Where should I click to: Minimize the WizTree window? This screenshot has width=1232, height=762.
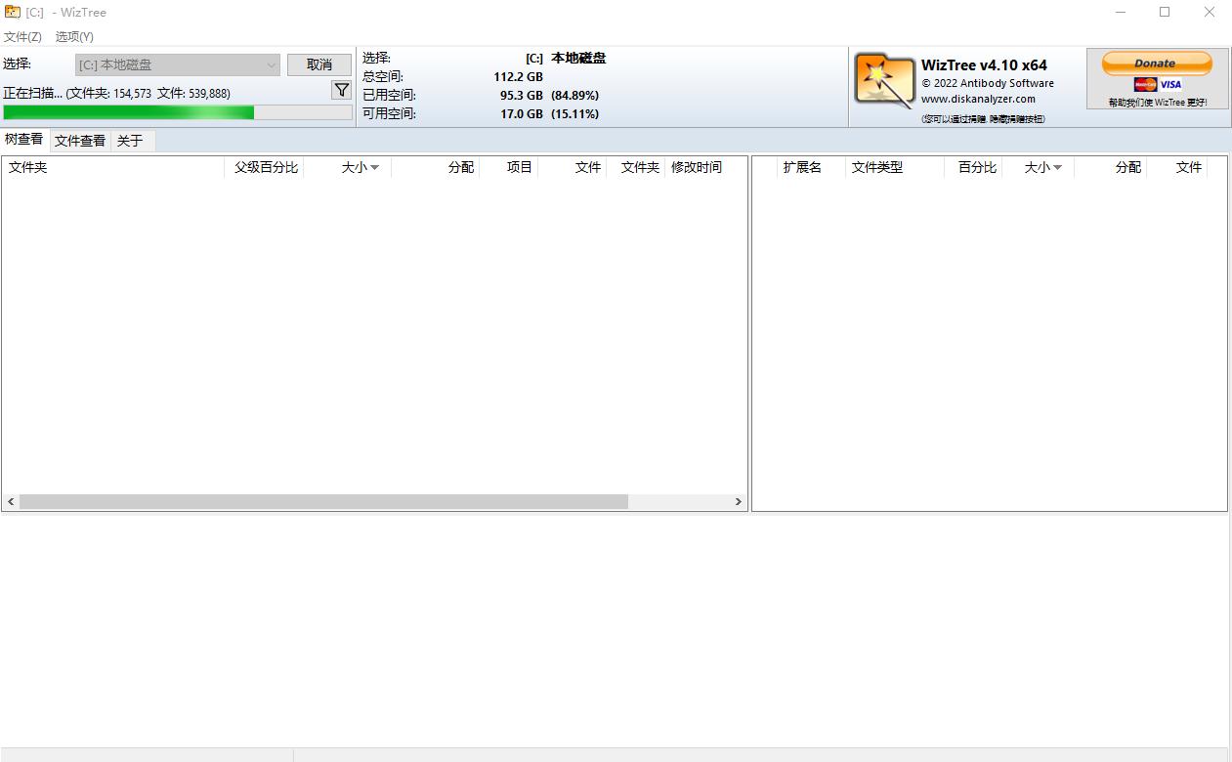(1121, 12)
